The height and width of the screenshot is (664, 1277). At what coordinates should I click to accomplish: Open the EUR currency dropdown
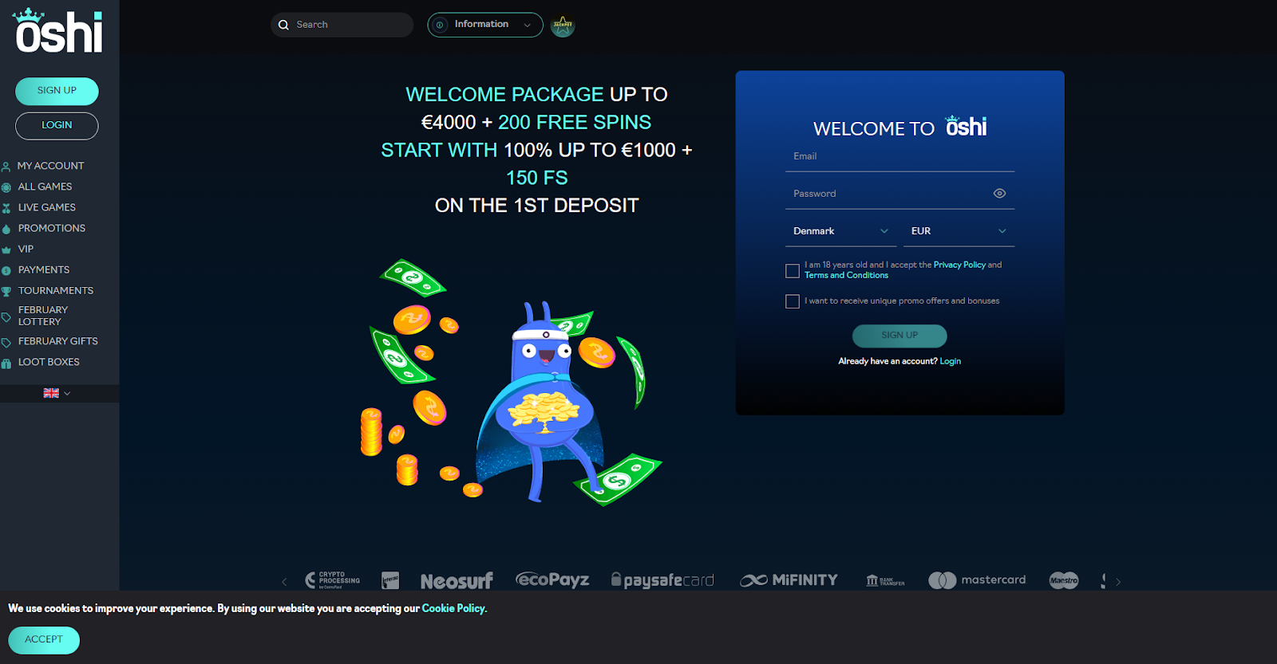pyautogui.click(x=959, y=231)
